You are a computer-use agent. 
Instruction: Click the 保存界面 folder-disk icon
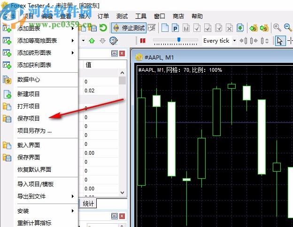point(7,158)
